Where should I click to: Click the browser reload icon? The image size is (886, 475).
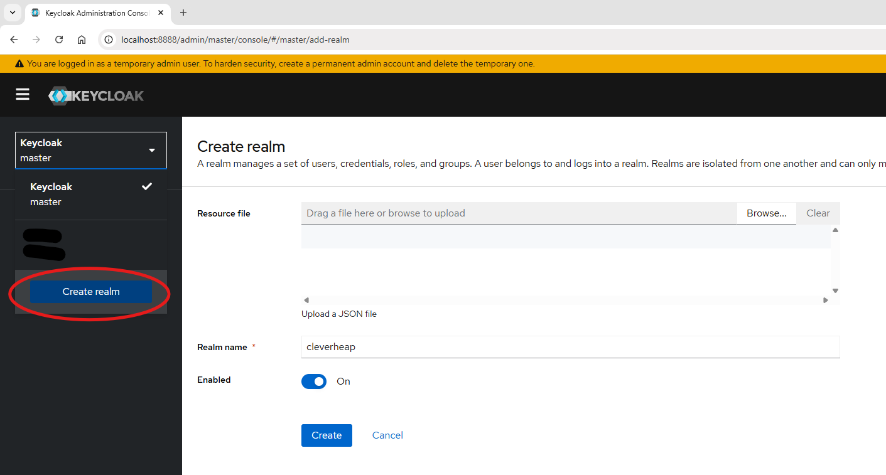58,39
